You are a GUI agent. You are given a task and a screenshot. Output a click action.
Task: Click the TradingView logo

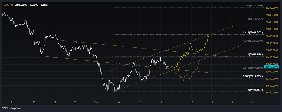coord(11,109)
